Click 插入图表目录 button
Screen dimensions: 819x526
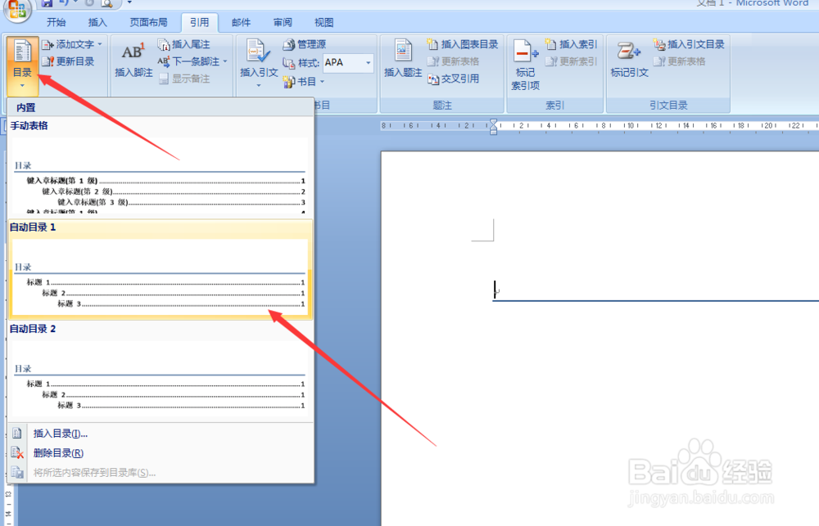pyautogui.click(x=463, y=44)
